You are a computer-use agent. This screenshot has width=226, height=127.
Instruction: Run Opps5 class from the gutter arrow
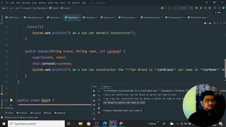(11, 100)
